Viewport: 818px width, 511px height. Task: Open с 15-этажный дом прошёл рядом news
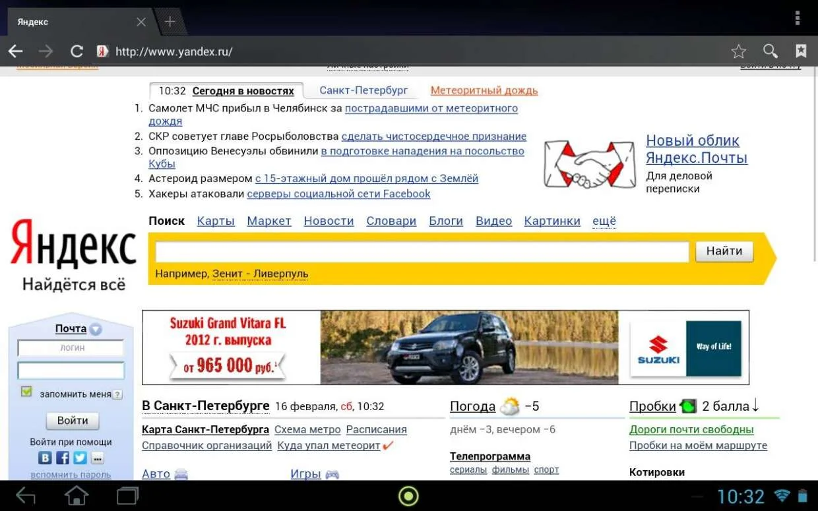tap(367, 179)
